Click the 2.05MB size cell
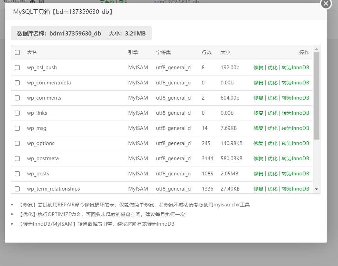The height and width of the screenshot is (266, 338). pyautogui.click(x=229, y=174)
